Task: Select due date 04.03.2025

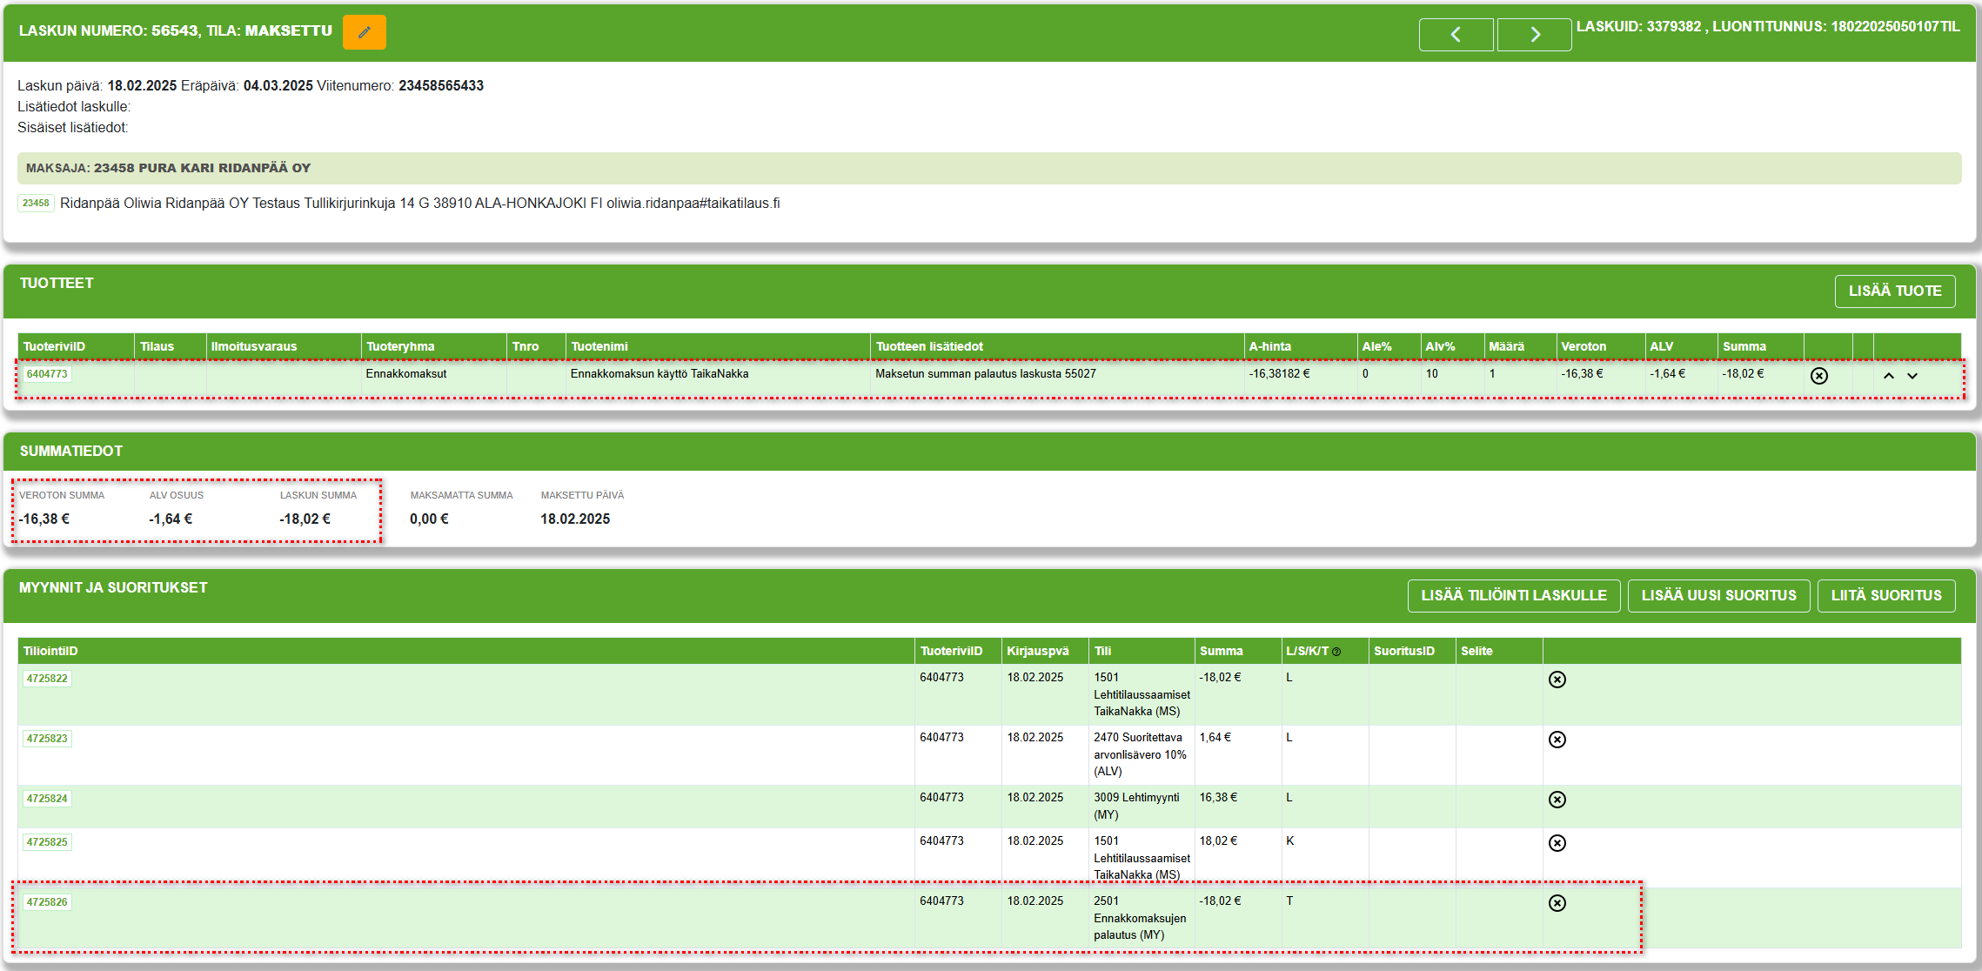Action: [278, 85]
